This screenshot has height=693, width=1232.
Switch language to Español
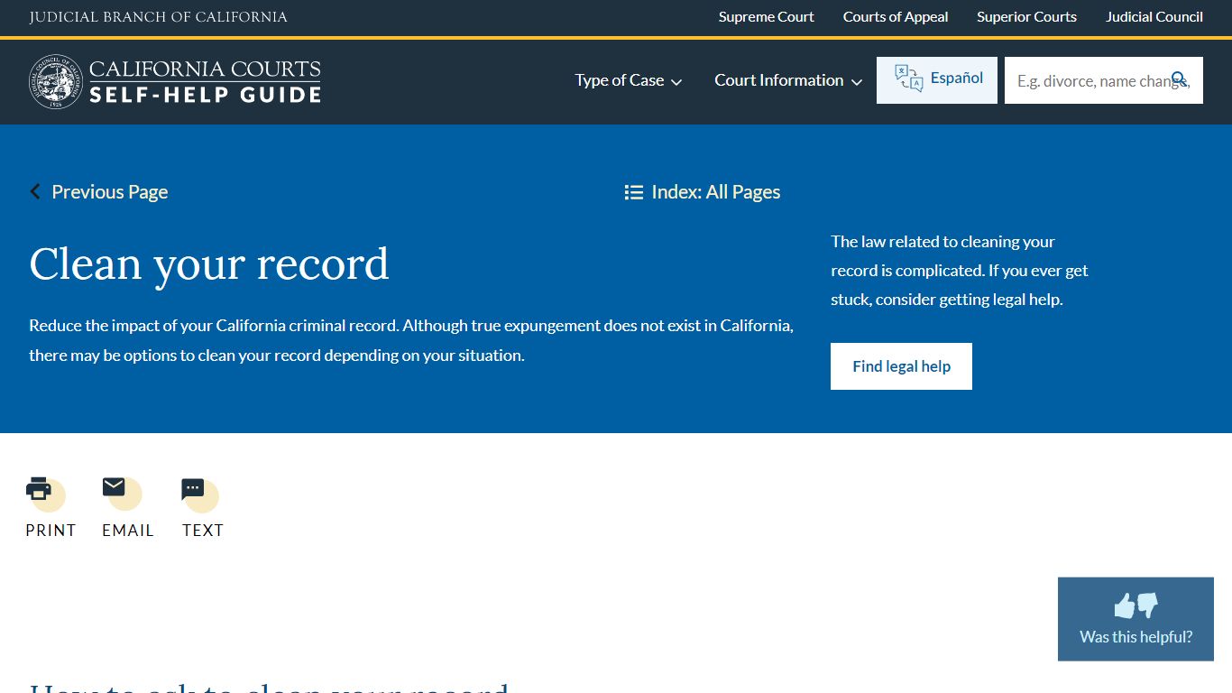(937, 80)
